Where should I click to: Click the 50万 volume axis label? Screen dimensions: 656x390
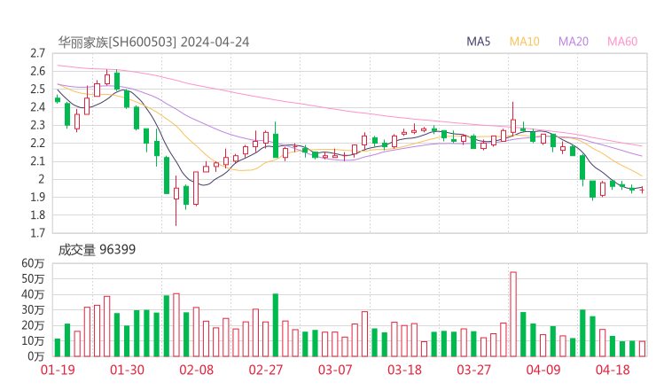(x=33, y=278)
